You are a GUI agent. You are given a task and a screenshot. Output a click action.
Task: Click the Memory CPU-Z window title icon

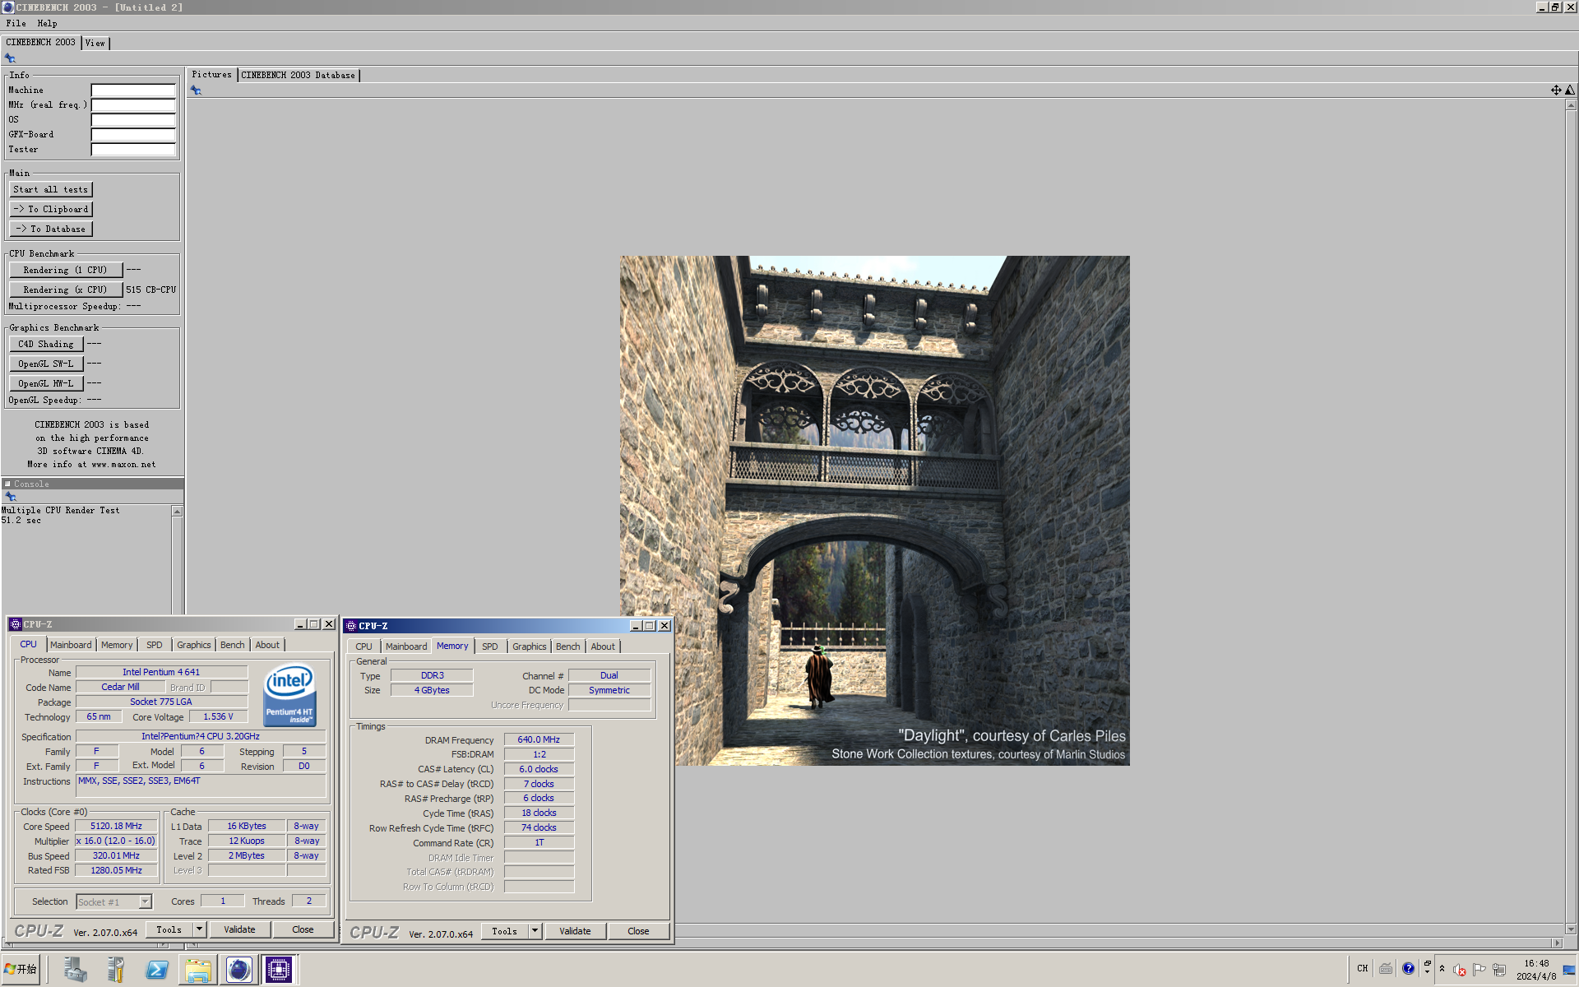[x=351, y=626]
